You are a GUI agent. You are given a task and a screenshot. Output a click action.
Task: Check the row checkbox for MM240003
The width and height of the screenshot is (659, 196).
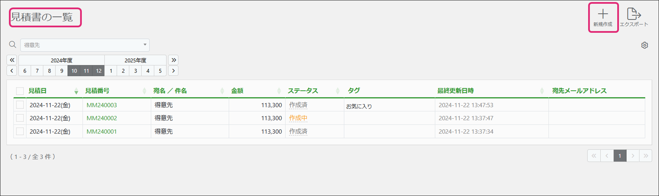pos(20,105)
